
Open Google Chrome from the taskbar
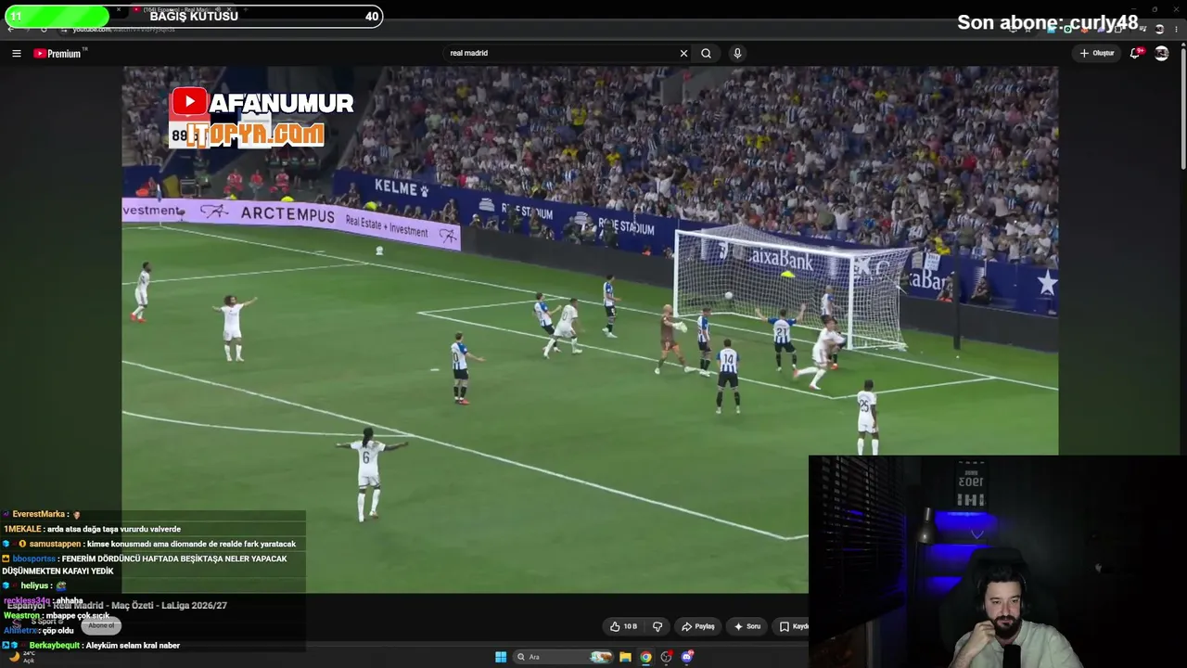tap(645, 657)
